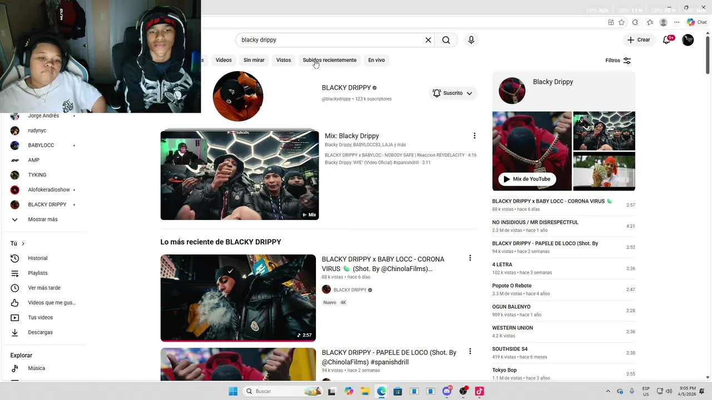Screen dimensions: 712x400
Task: Open the taskbar Buscar search box
Action: point(283,391)
